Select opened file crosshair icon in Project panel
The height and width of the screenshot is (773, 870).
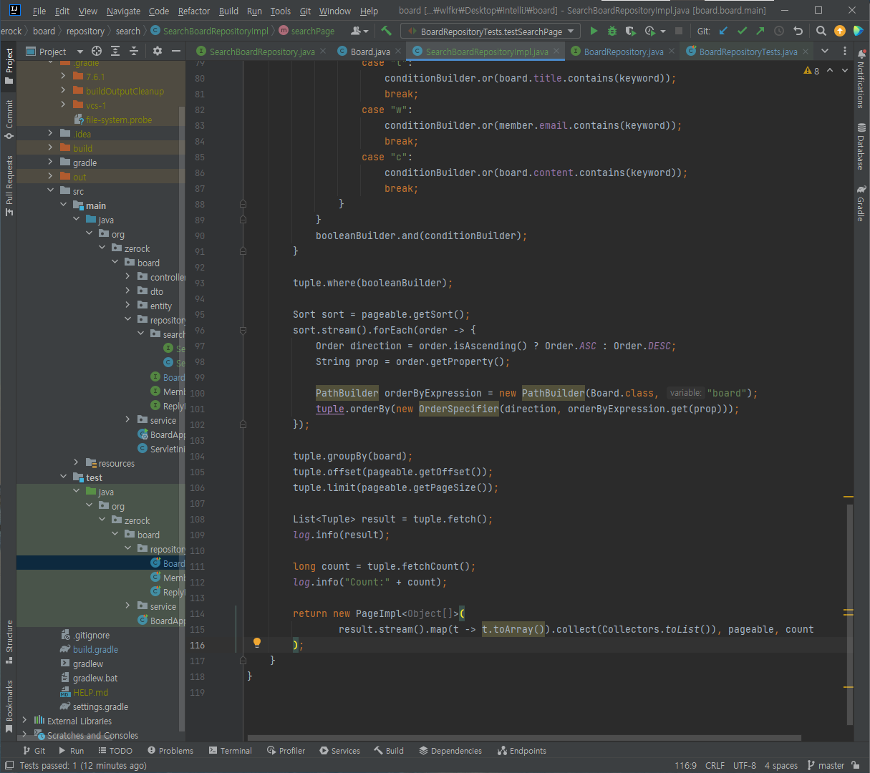point(97,51)
